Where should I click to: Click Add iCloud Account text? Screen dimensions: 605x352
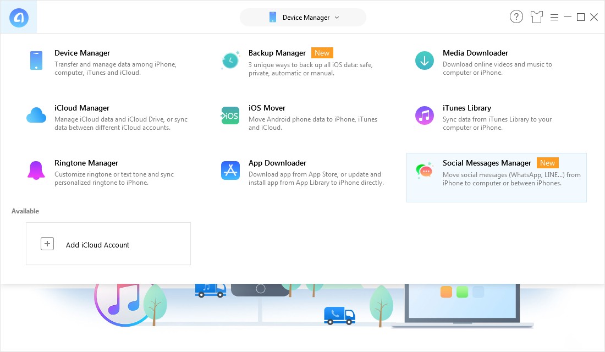click(x=97, y=245)
